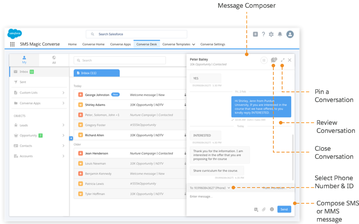This screenshot has height=224, width=359.
Task: Click the star icon beside George Johnston
Action: point(80,95)
